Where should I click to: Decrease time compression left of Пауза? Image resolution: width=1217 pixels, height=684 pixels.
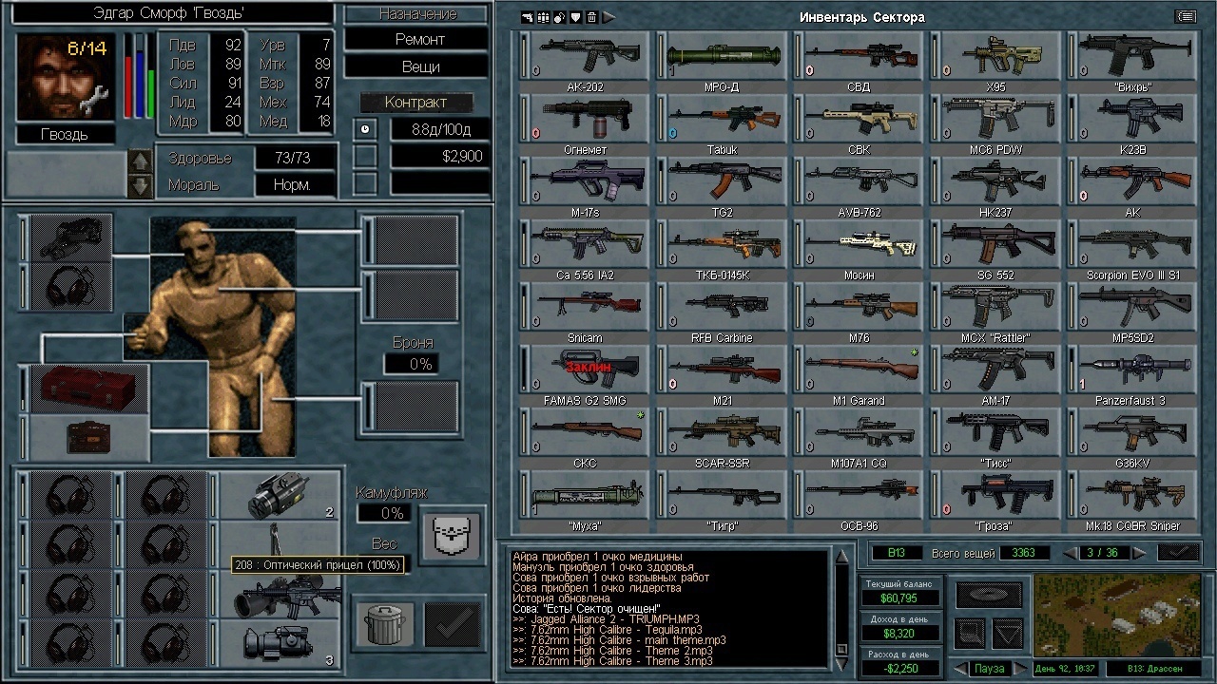click(x=962, y=669)
